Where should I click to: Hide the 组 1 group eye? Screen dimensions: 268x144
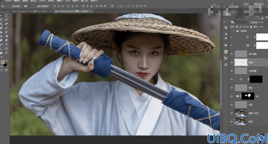[232, 96]
